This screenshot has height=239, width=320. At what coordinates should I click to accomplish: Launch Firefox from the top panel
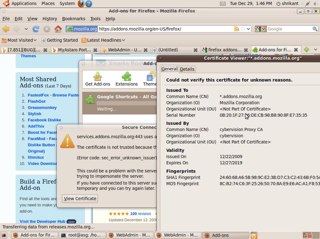click(81, 4)
